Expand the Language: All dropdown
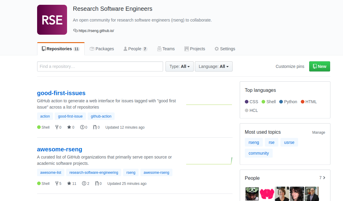343x201 pixels. click(213, 66)
